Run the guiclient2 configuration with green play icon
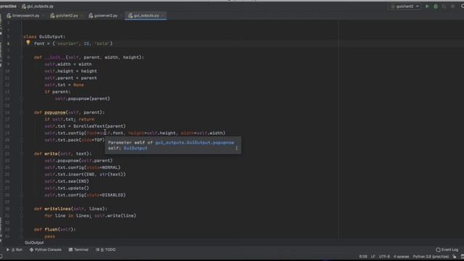The width and height of the screenshot is (464, 261). coord(427,7)
